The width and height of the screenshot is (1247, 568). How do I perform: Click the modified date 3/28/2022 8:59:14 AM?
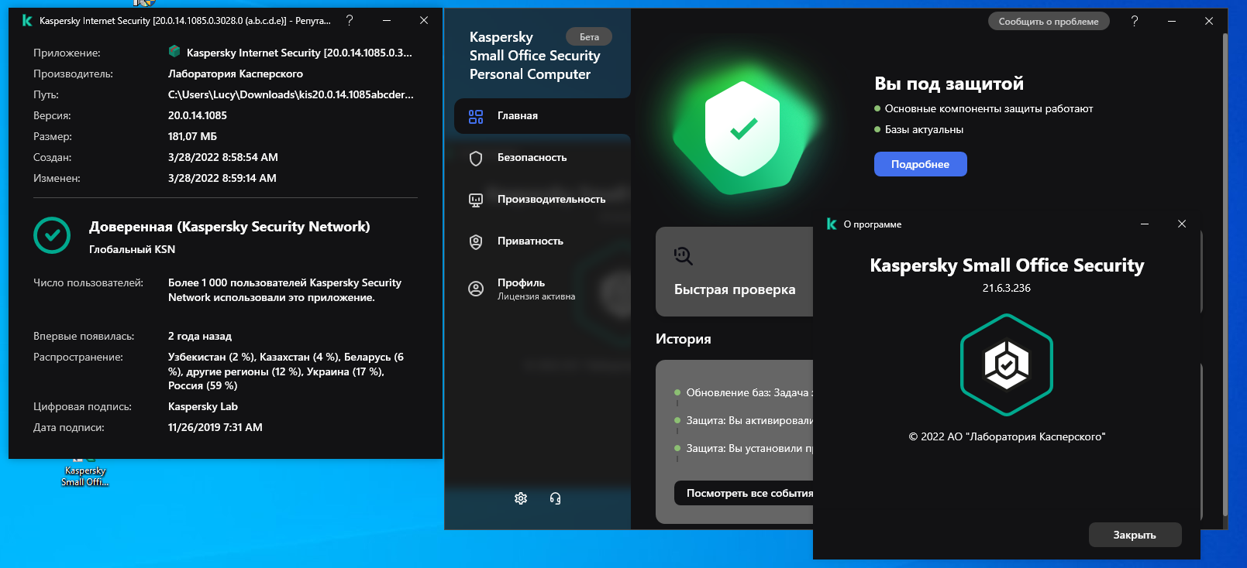(222, 178)
